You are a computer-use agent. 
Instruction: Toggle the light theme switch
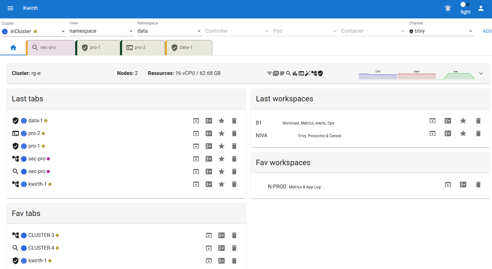pyautogui.click(x=465, y=4)
